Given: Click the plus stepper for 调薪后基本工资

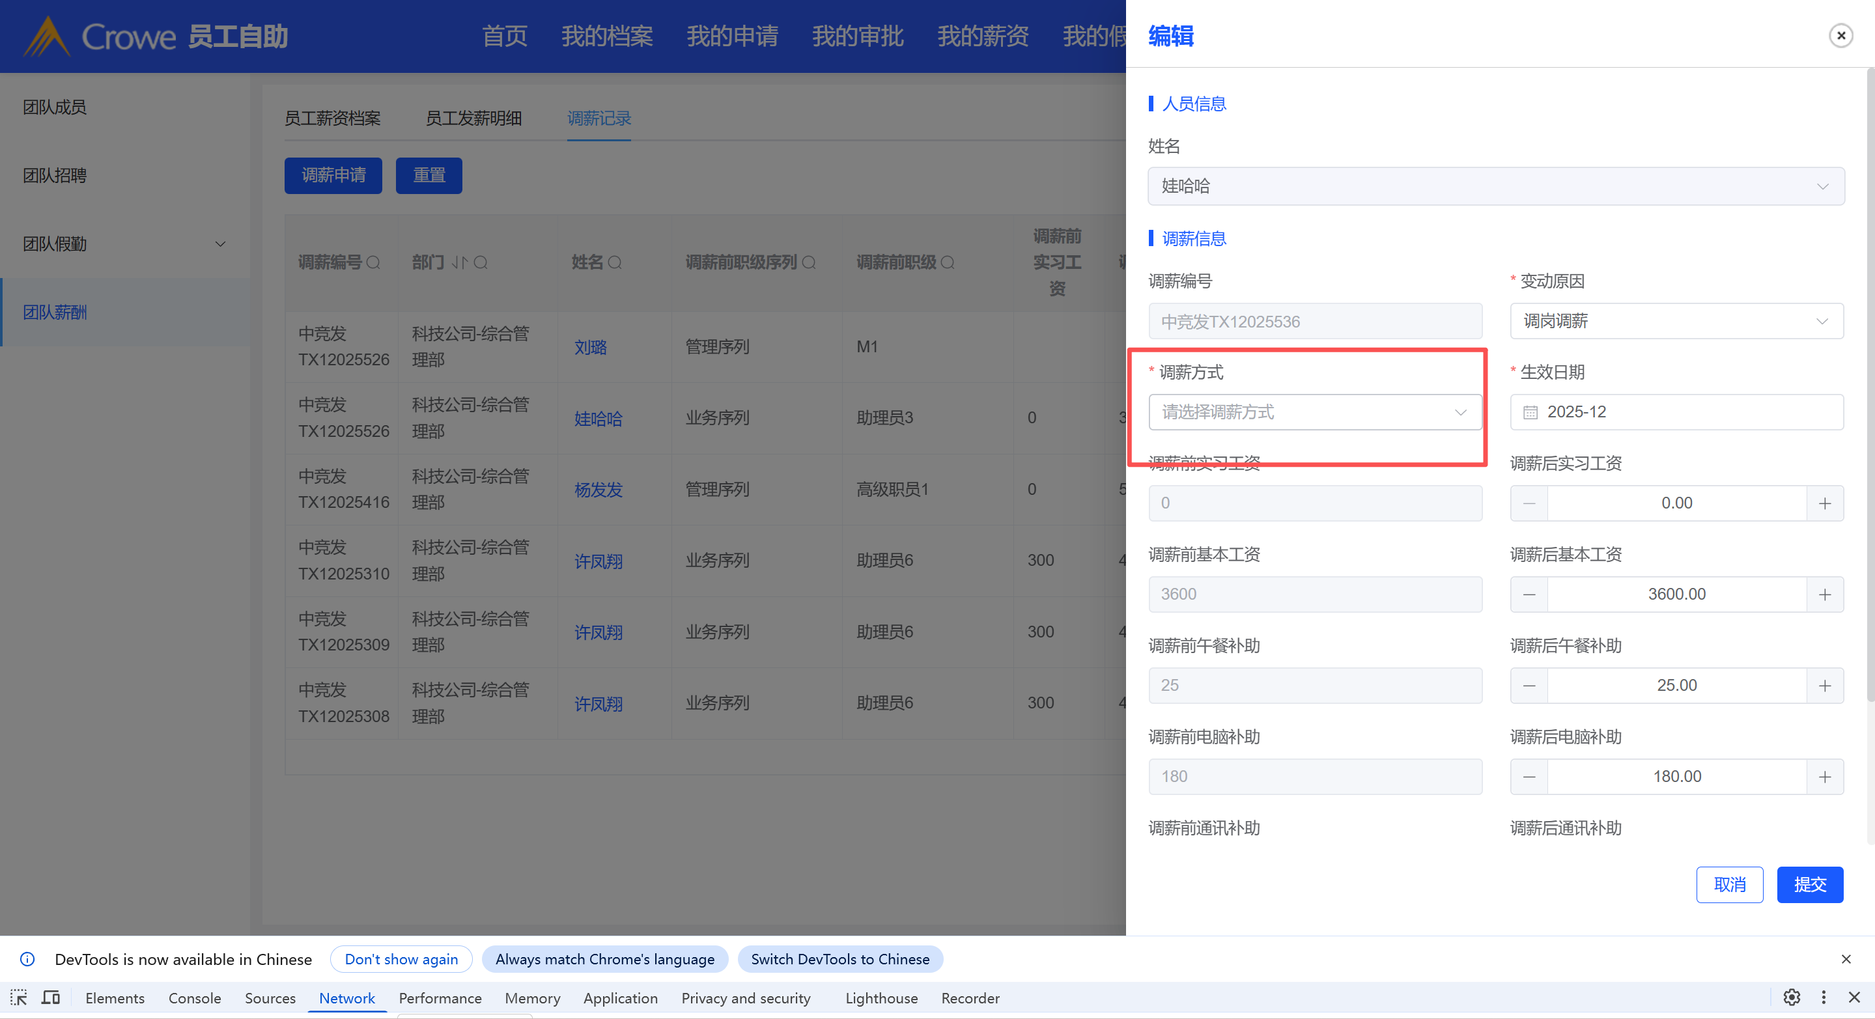Looking at the screenshot, I should tap(1824, 594).
